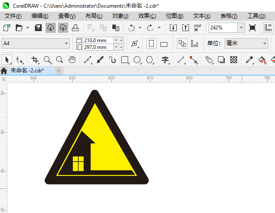Toggle the current page layout icon
Viewport: 275px width, 213px height.
(195, 43)
